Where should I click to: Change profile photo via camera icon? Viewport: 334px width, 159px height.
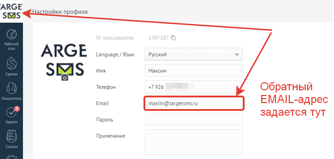(x=65, y=78)
